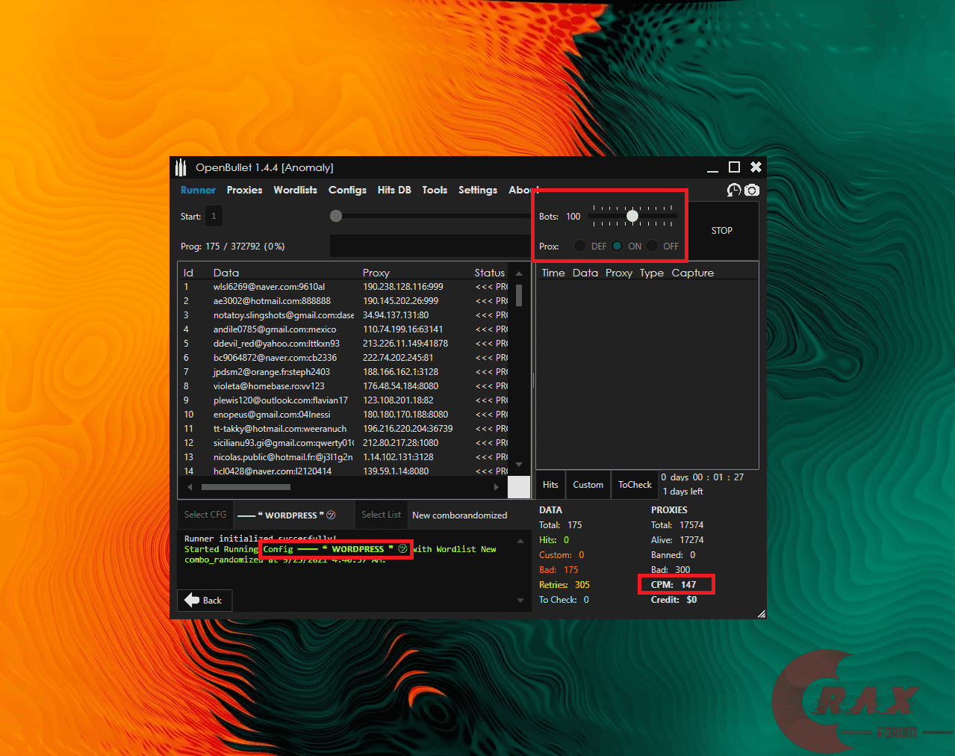955x756 pixels.
Task: Open the Configs menu
Action: tap(346, 190)
